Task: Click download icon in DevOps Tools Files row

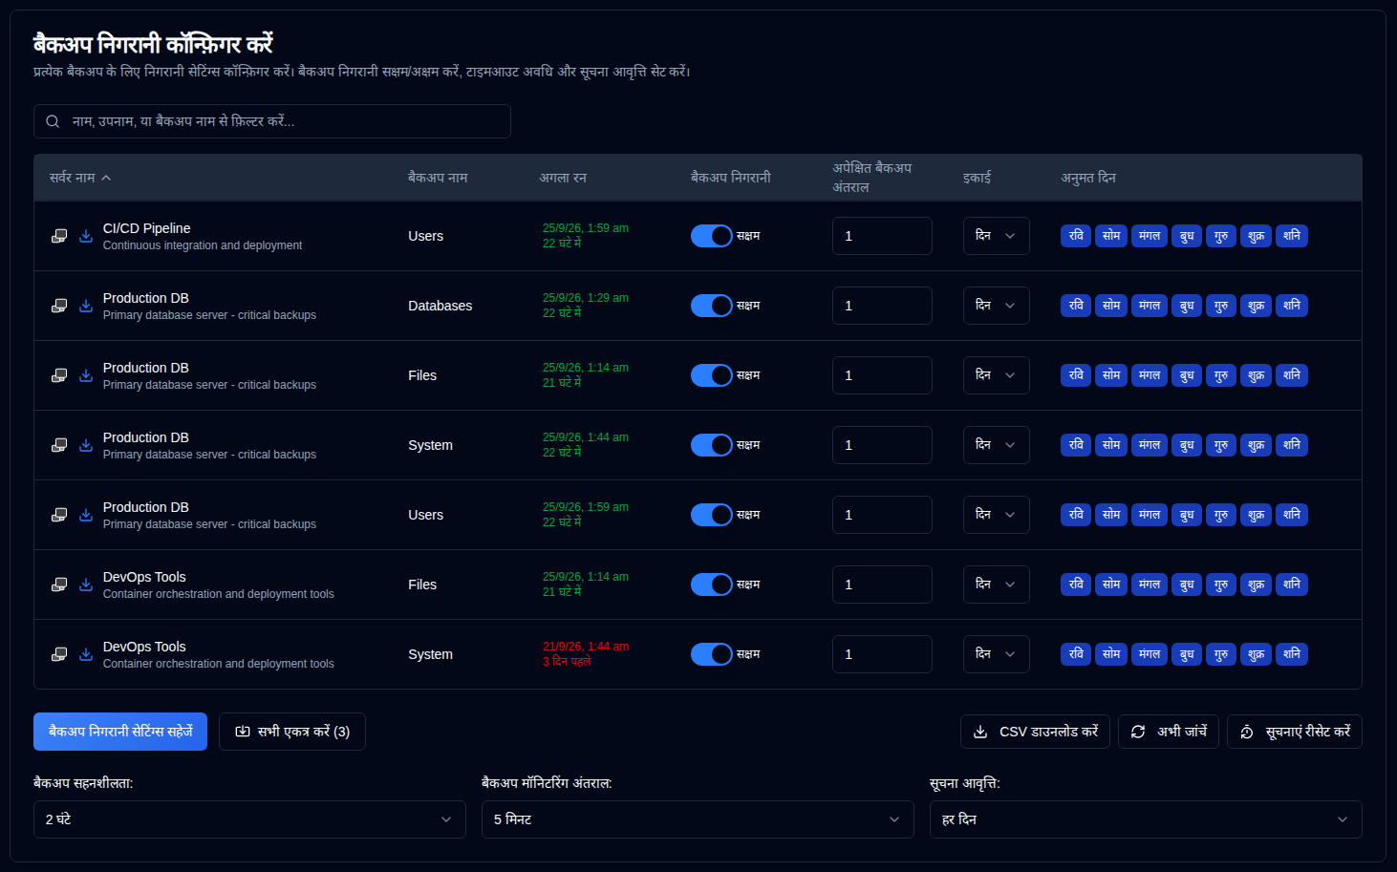Action: pyautogui.click(x=86, y=585)
